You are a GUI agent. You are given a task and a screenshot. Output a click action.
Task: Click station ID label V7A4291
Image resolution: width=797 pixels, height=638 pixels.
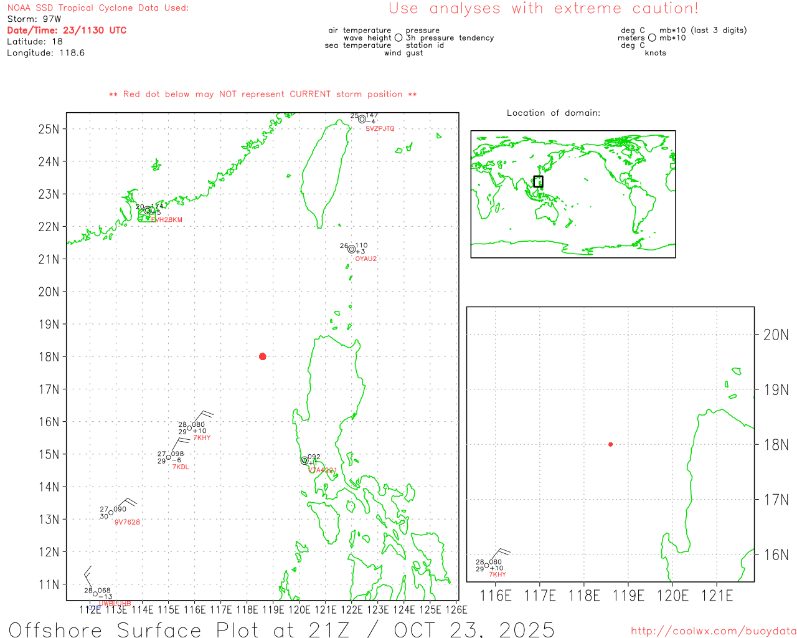[x=323, y=470]
